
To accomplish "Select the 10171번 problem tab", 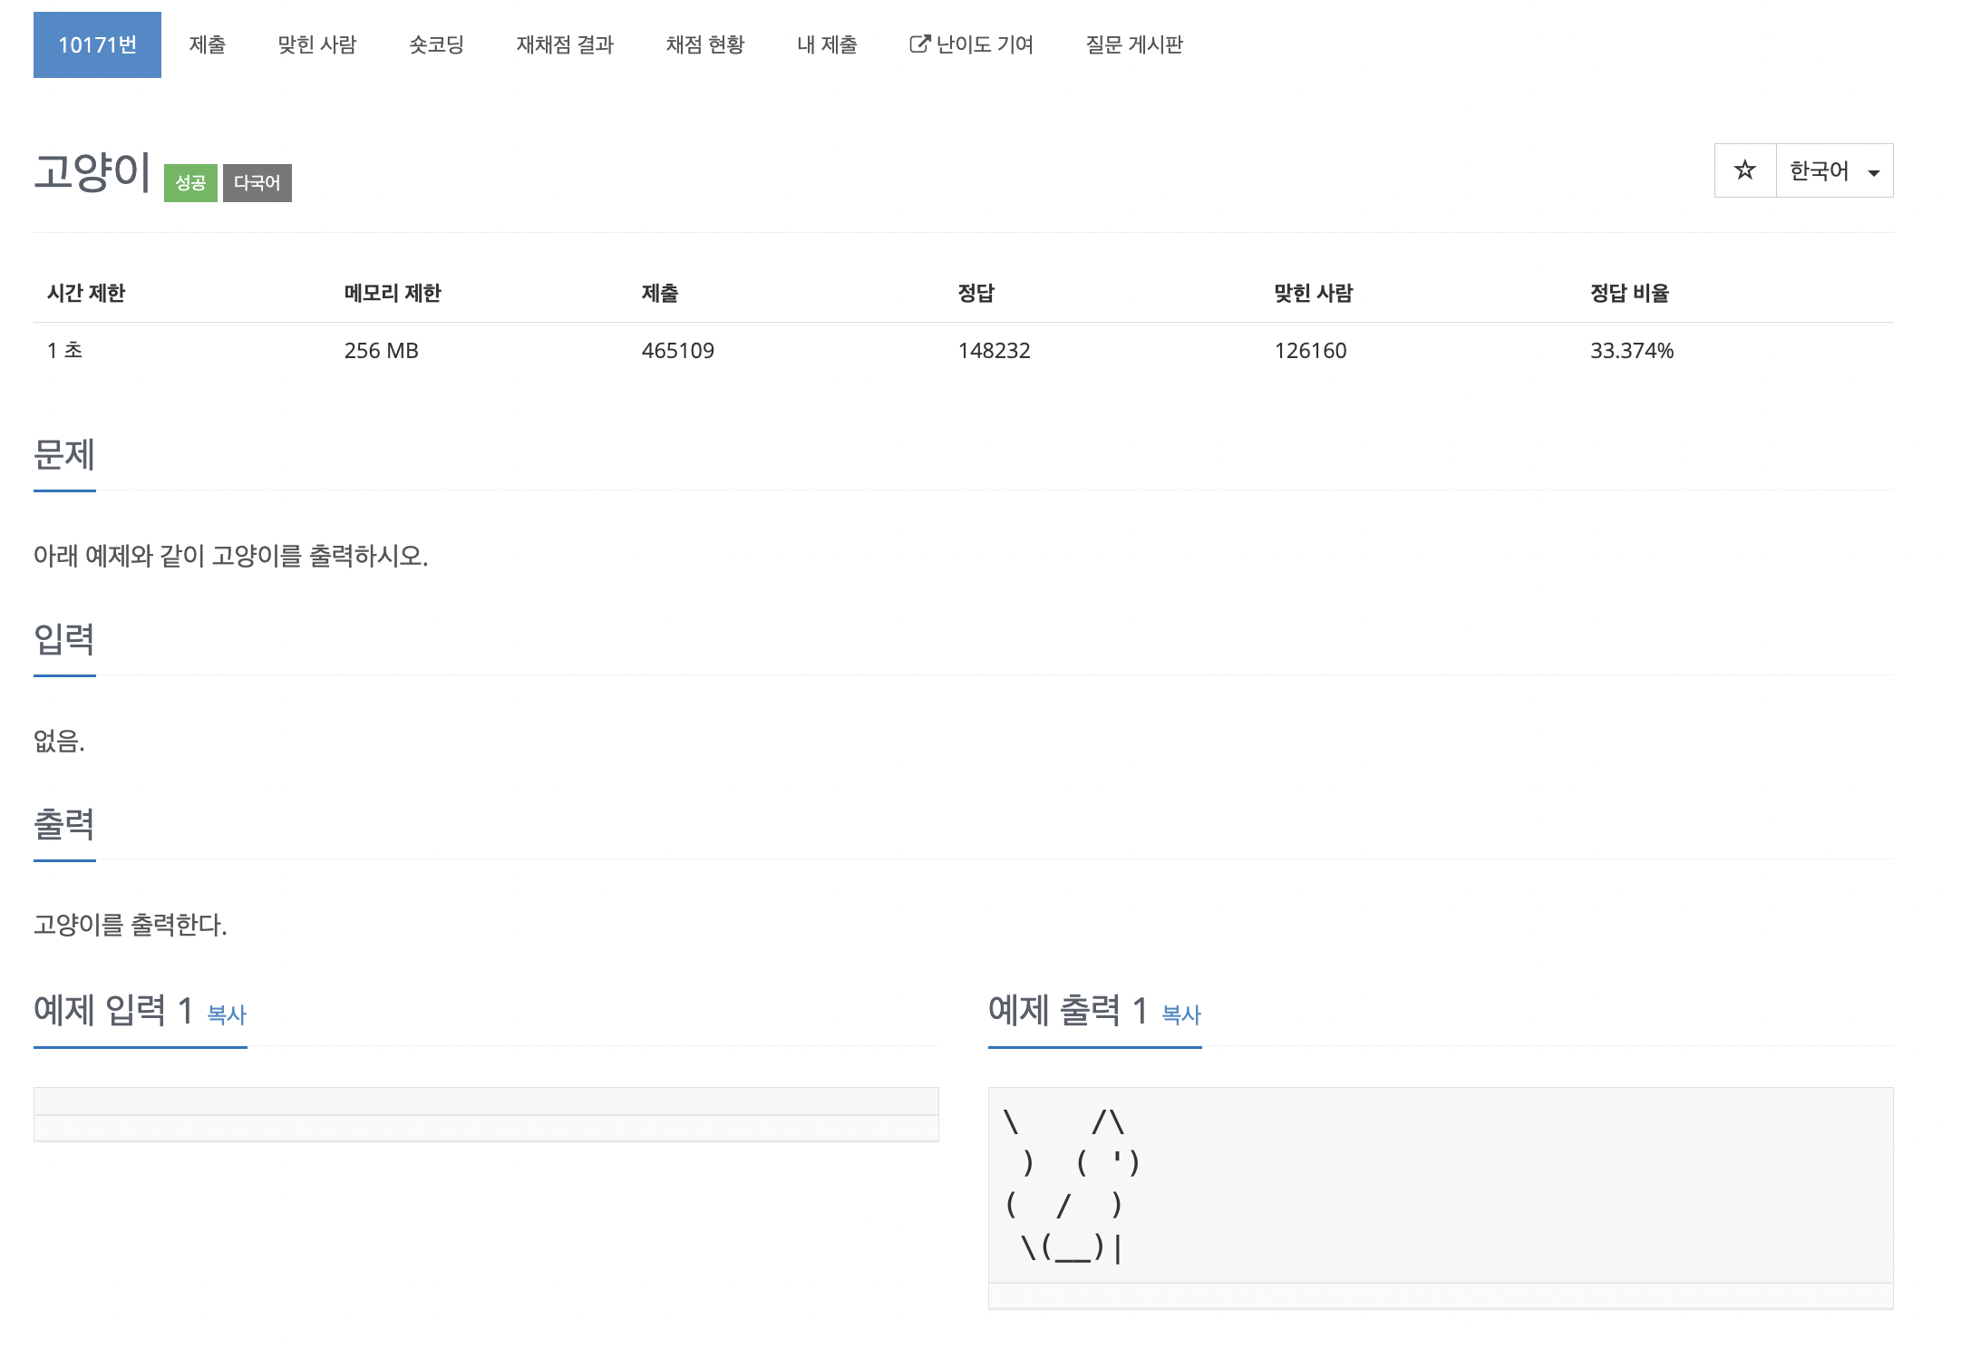I will click(x=97, y=44).
